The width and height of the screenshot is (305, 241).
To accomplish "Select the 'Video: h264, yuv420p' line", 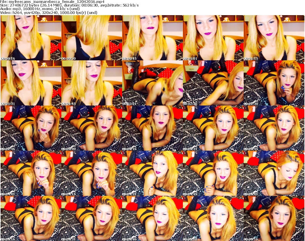I will pos(49,12).
